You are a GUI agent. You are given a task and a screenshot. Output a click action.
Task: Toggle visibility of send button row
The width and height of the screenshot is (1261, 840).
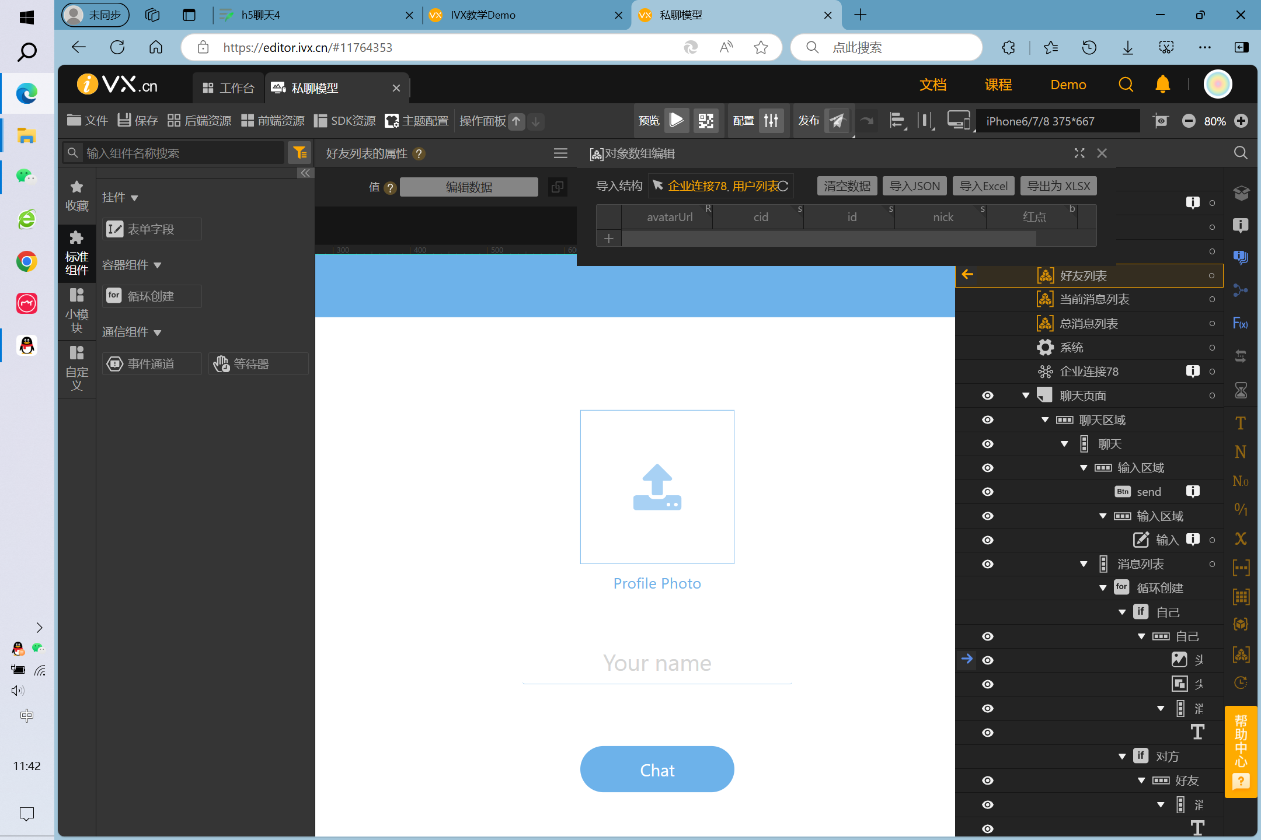(x=987, y=492)
